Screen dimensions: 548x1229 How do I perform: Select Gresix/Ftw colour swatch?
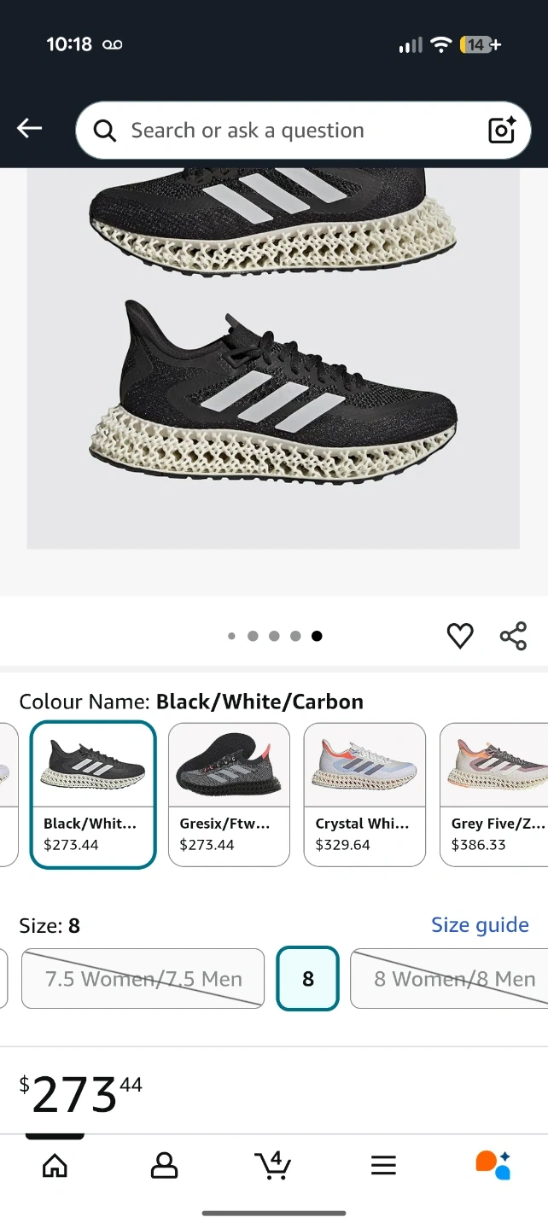point(229,795)
